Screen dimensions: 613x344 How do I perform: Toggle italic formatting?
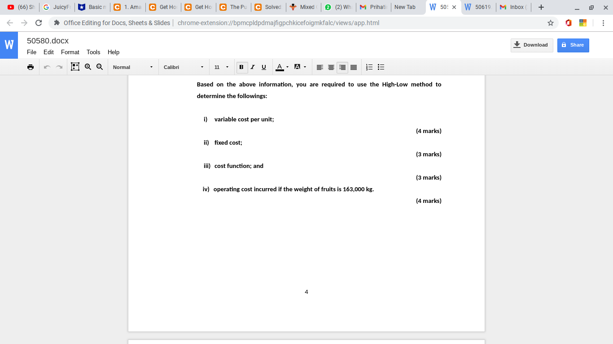point(253,67)
